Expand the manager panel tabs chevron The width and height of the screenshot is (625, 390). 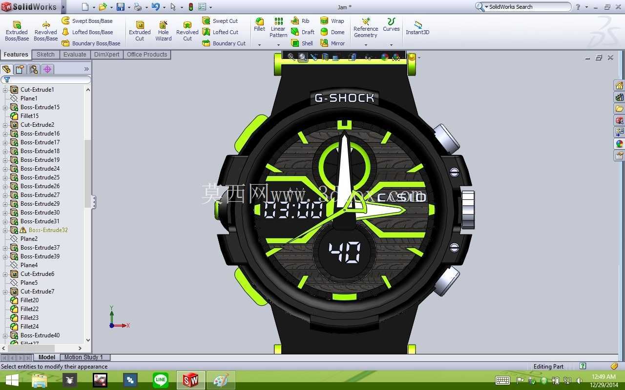(86, 69)
